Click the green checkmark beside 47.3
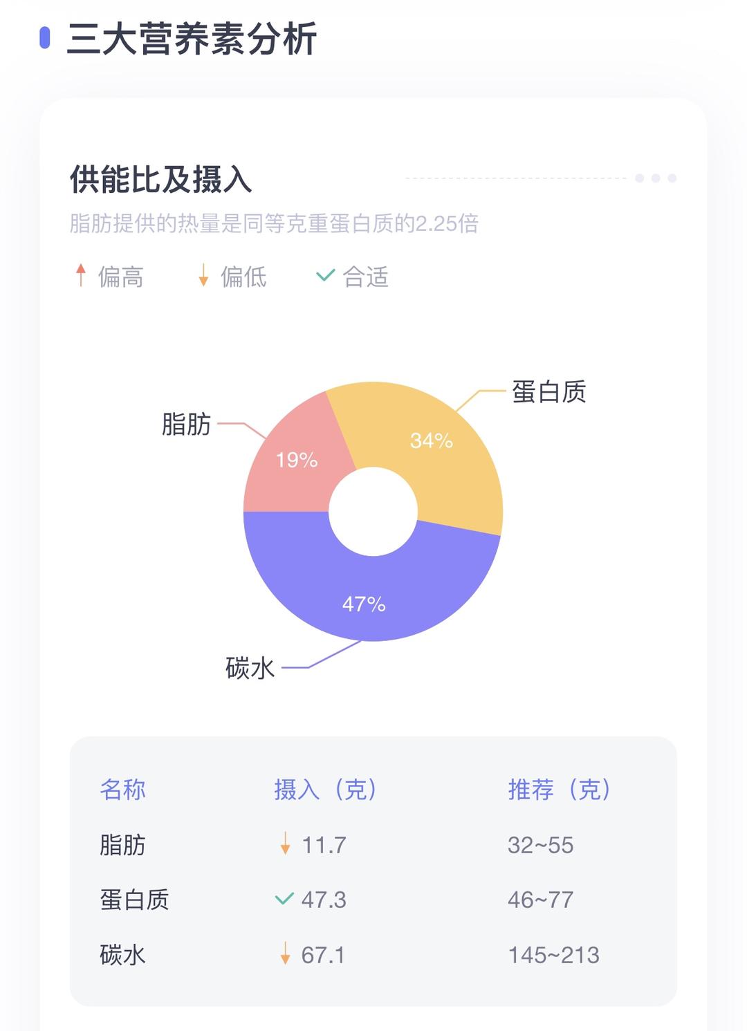The image size is (747, 1031). [x=284, y=899]
